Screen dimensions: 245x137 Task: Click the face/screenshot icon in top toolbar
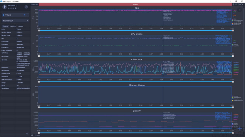[x=234, y=5]
